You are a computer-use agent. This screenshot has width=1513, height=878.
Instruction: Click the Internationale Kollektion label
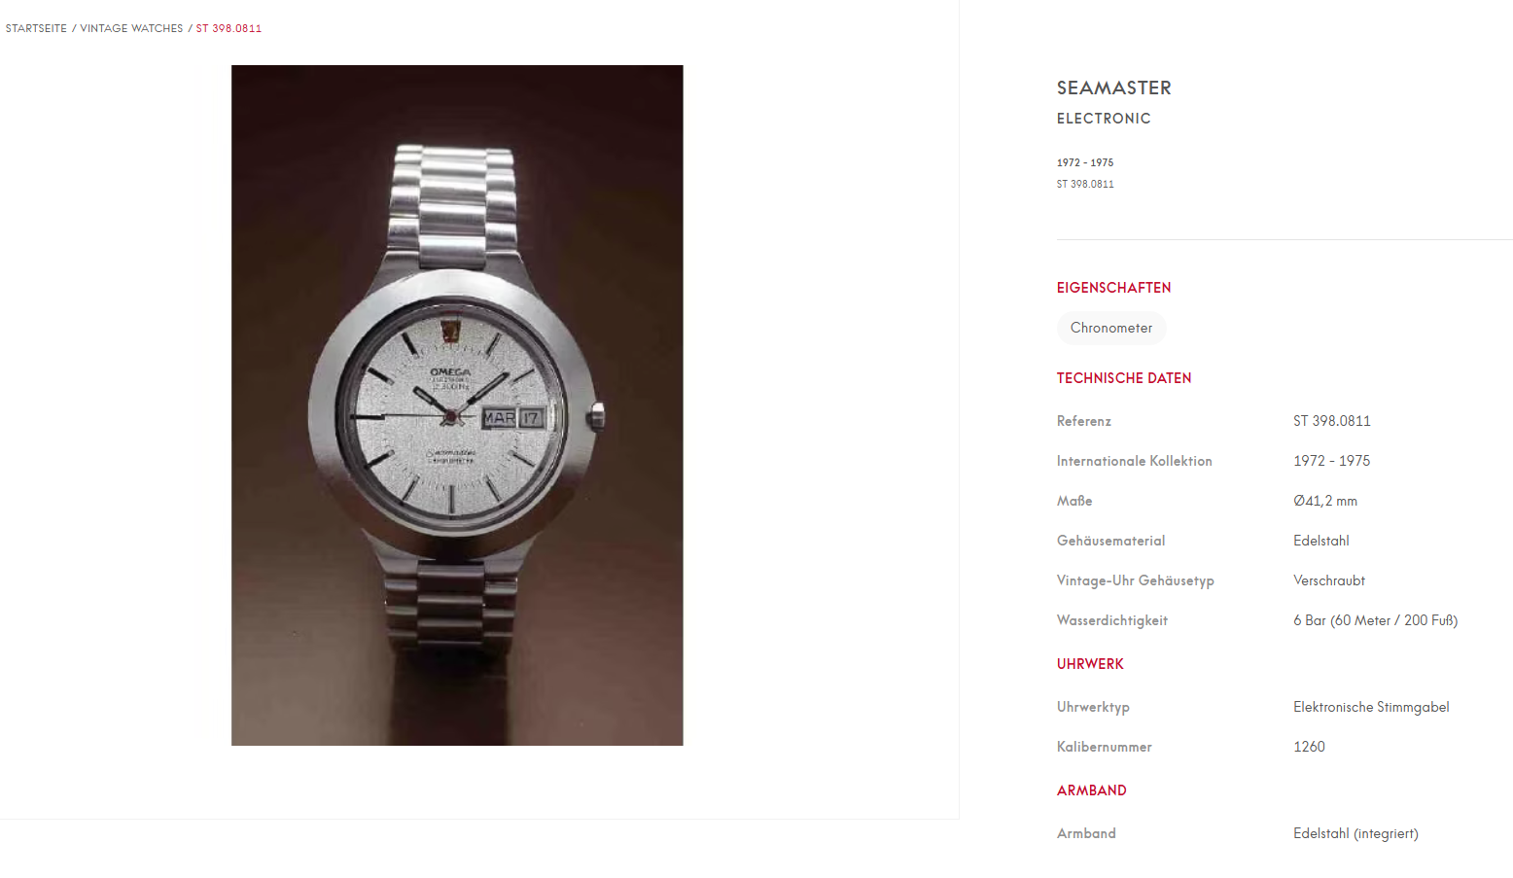(x=1135, y=461)
